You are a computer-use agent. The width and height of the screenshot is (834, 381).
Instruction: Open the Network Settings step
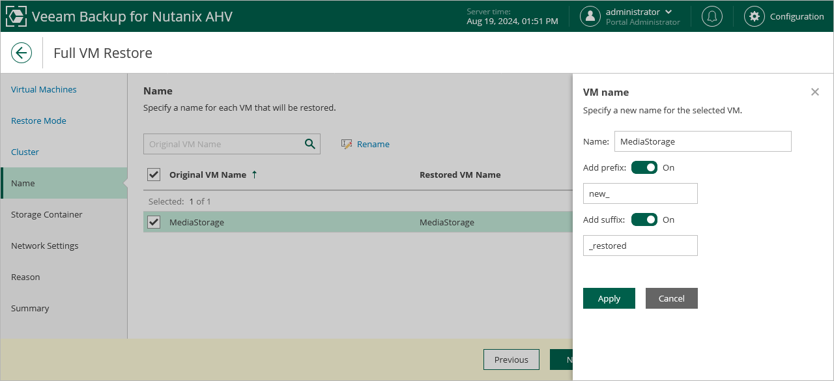pyautogui.click(x=44, y=246)
